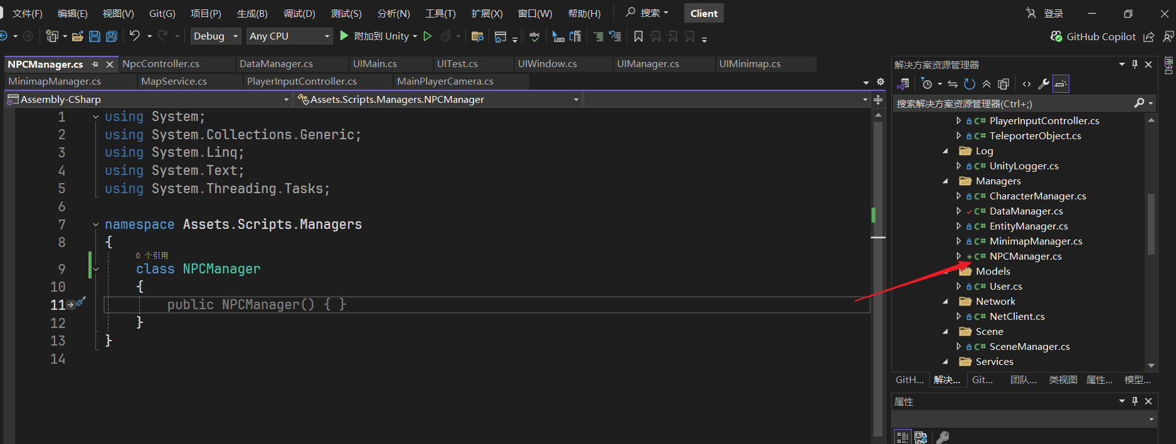The width and height of the screenshot is (1176, 444).
Task: Switch to the UIMinimap.cs tab
Action: tap(750, 64)
